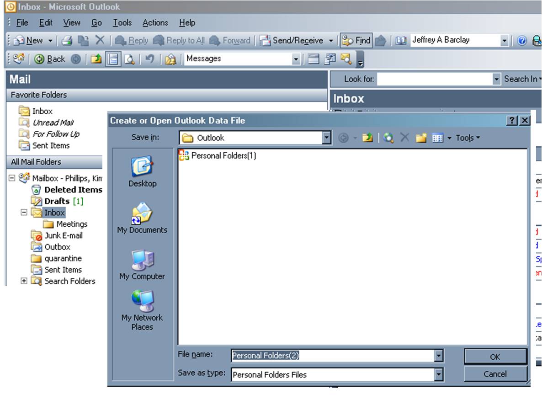The width and height of the screenshot is (542, 410).
Task: Click the dialog's Search the Web icon
Action: (x=388, y=138)
